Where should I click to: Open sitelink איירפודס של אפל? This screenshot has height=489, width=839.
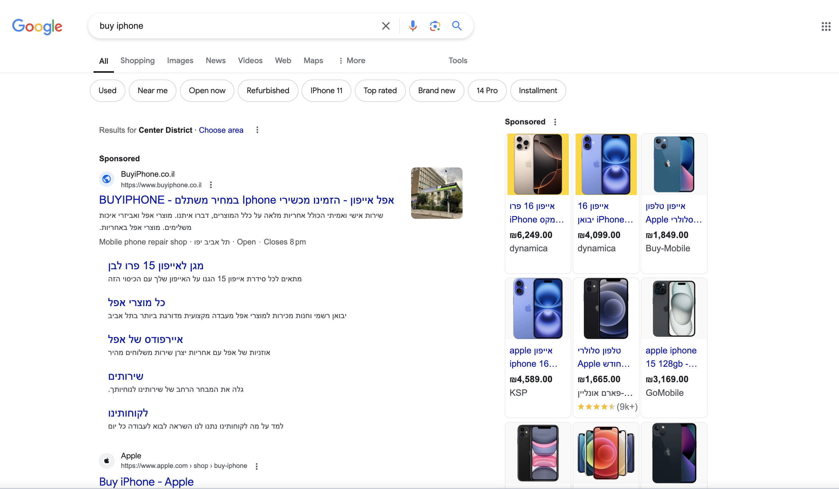[x=146, y=339]
